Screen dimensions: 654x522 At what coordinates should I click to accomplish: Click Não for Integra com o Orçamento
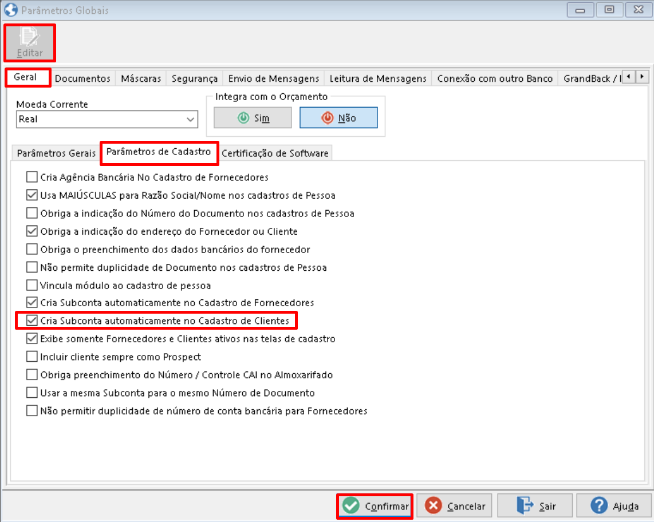(x=338, y=118)
